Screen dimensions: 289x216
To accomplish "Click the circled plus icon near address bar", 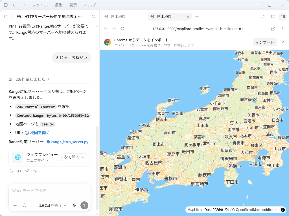I will tap(273, 29).
